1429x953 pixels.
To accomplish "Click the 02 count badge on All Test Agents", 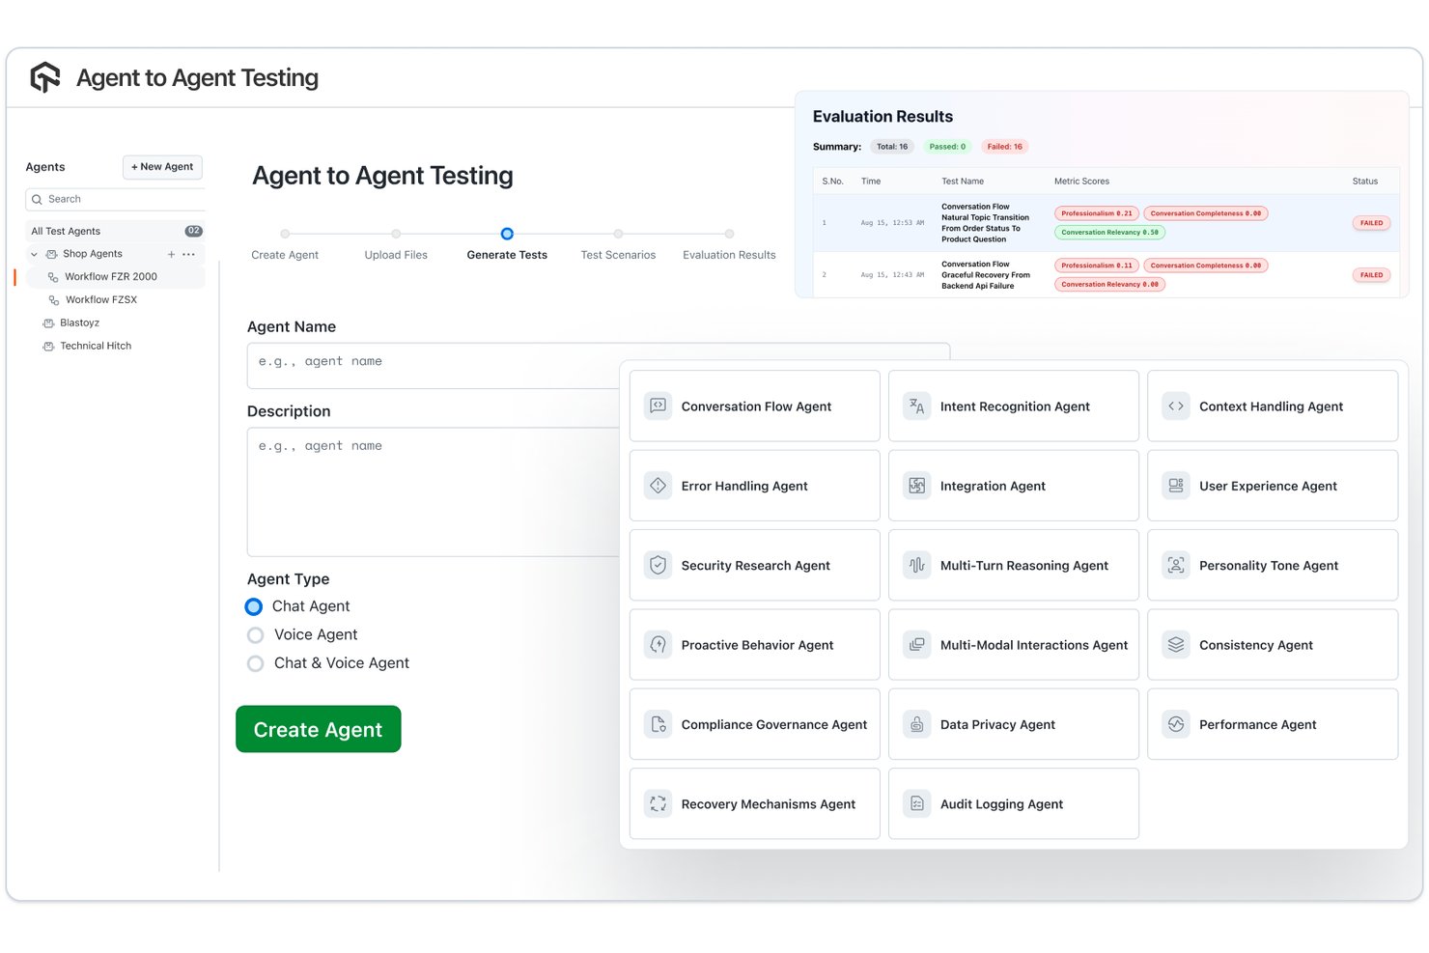I will [x=194, y=231].
